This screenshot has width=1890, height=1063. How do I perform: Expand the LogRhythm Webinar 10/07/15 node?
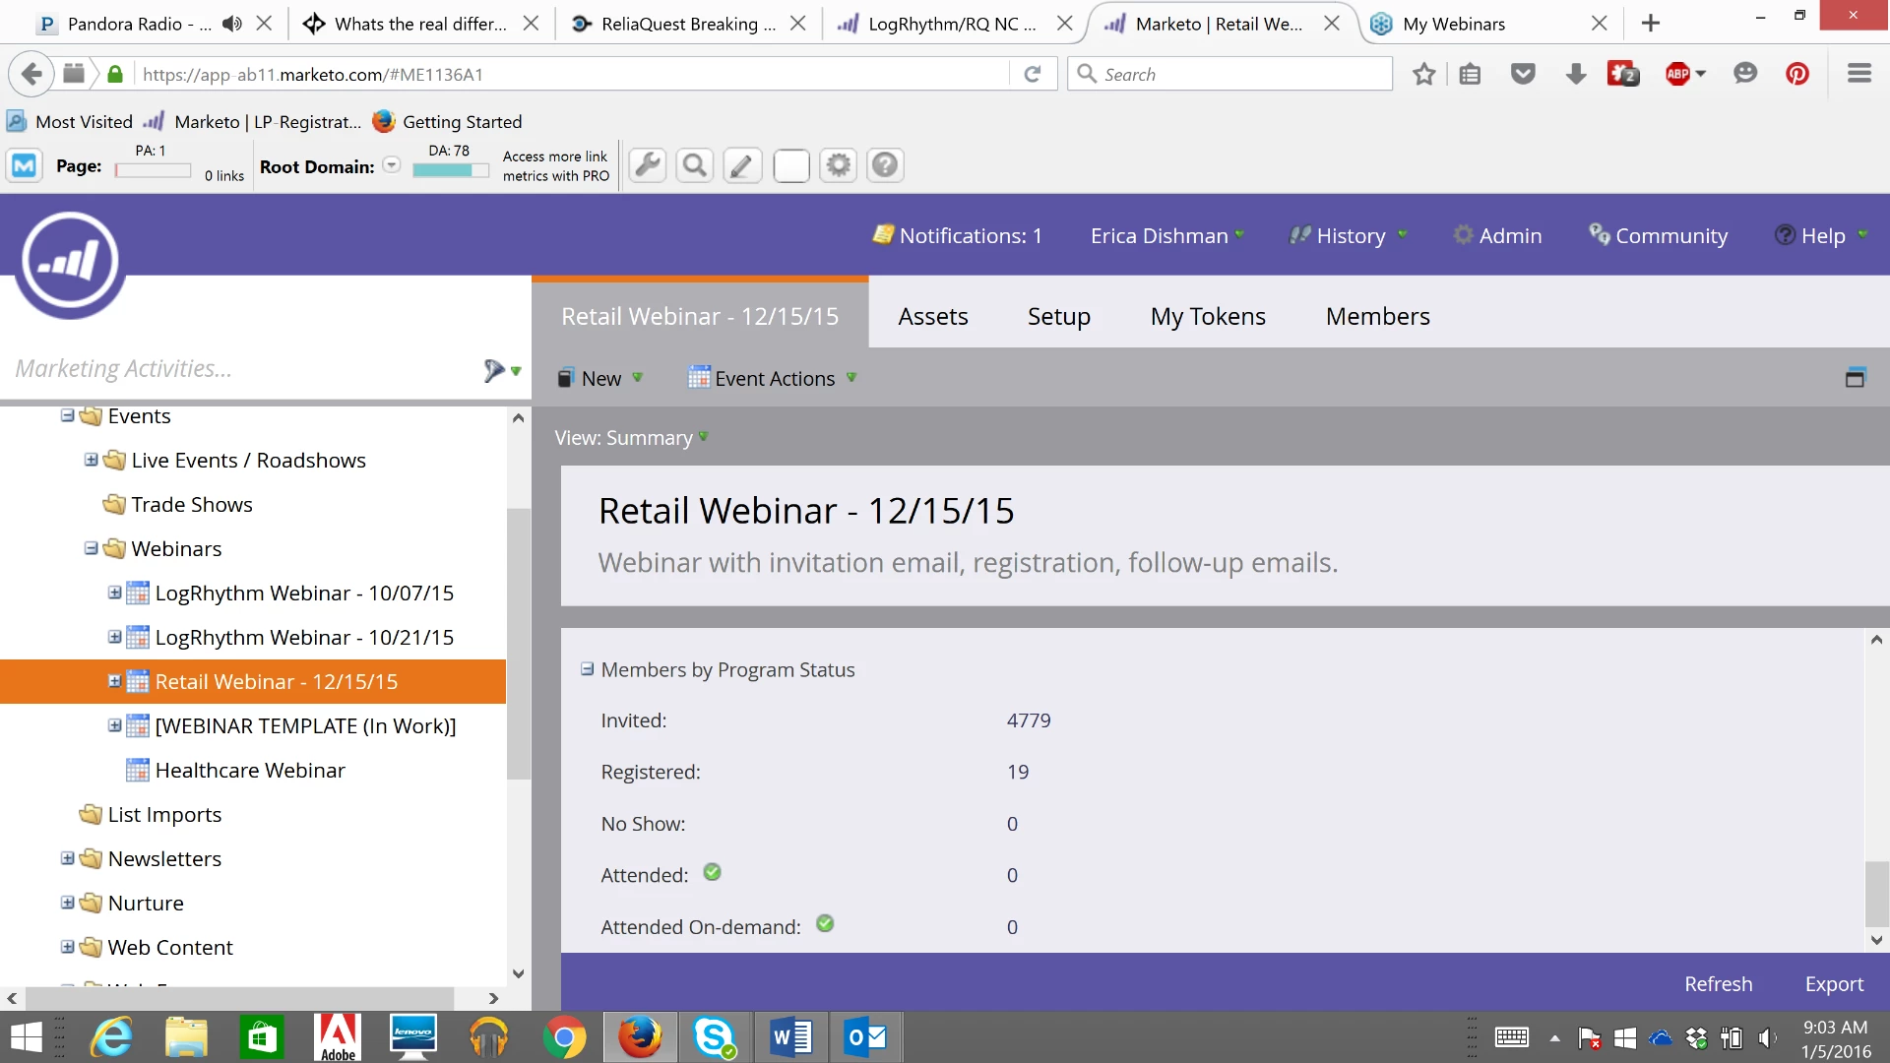tap(114, 593)
